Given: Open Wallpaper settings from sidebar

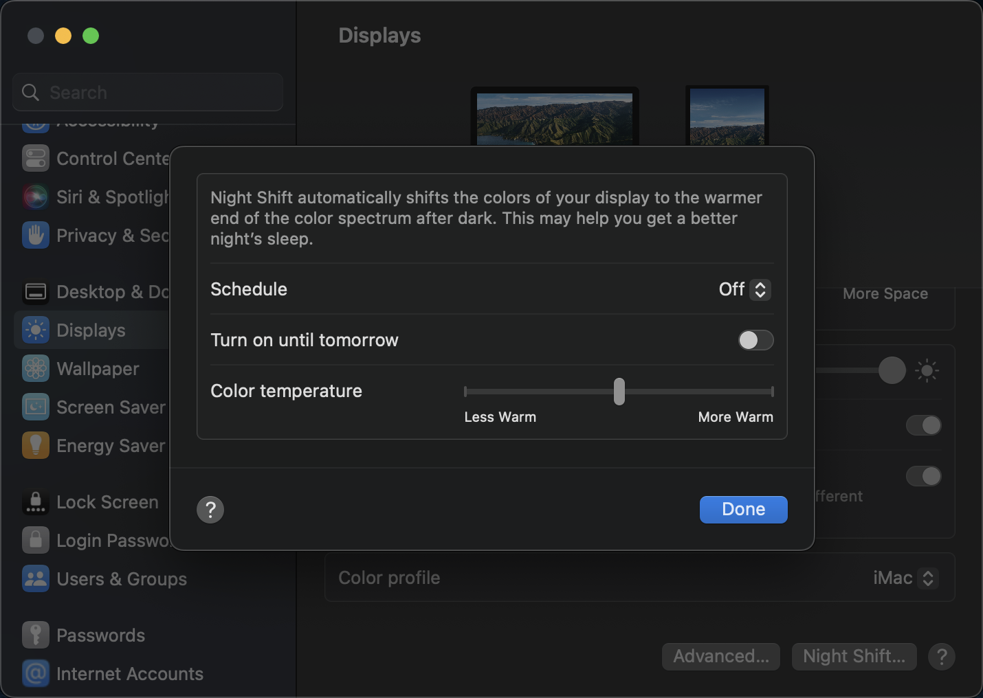Looking at the screenshot, I should (96, 369).
